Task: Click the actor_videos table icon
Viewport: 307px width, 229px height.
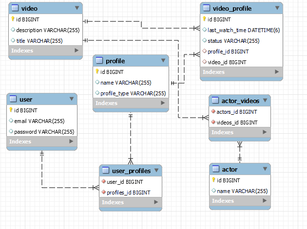Action: point(215,101)
